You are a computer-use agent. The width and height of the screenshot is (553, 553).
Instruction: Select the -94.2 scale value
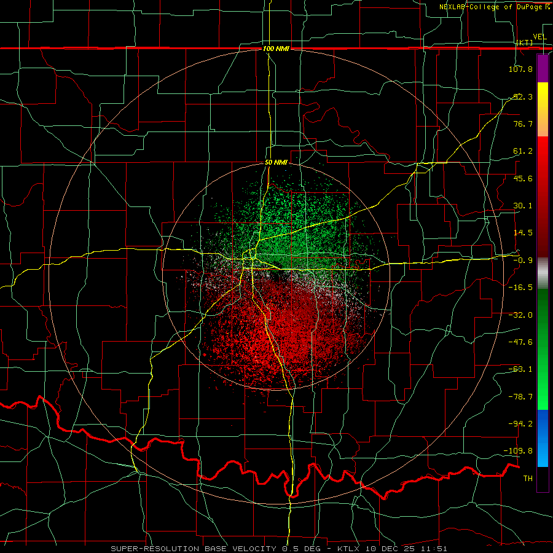point(520,424)
